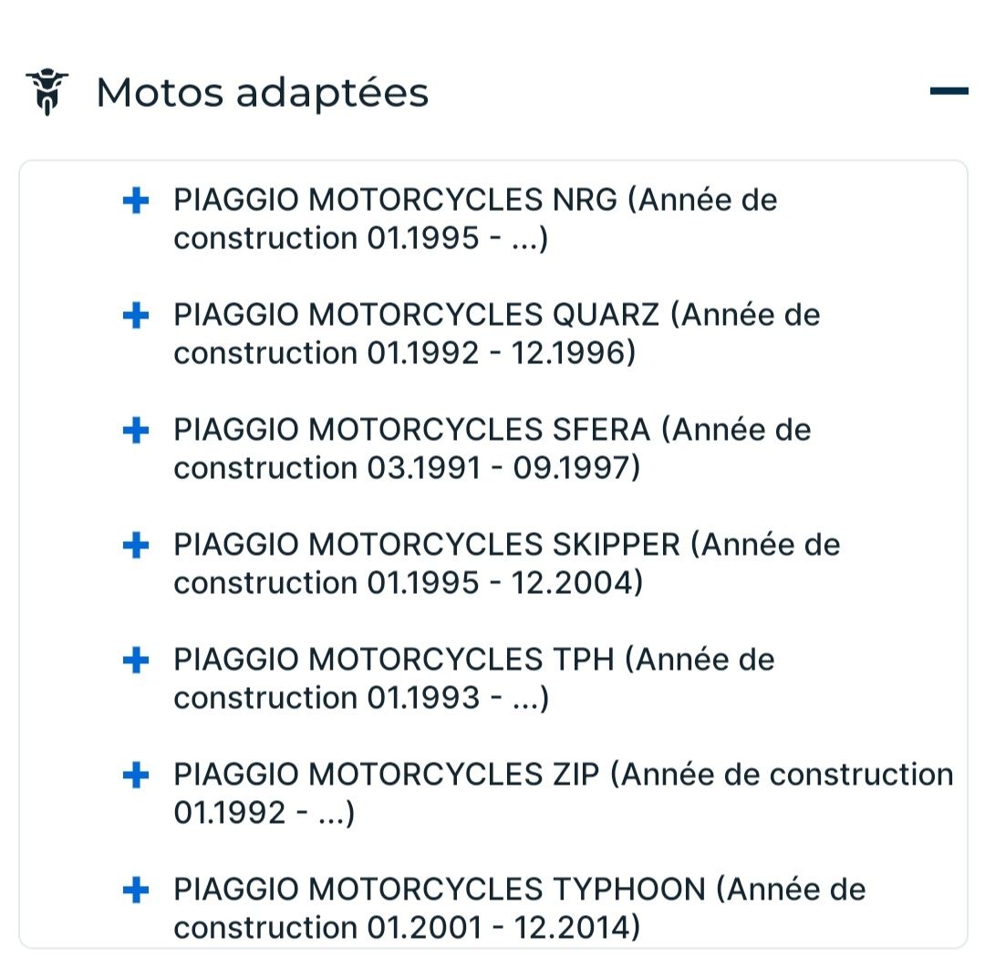
Task: Click the motorcycle icon beside Motos adaptées
Action: 47,92
